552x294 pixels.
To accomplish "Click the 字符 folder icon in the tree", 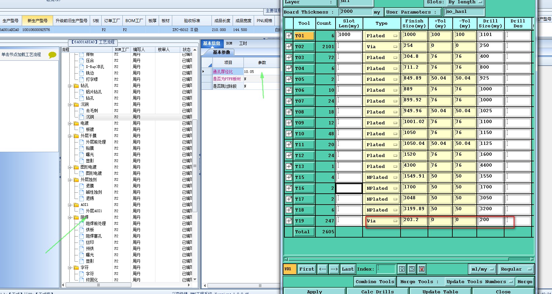I will point(77,268).
